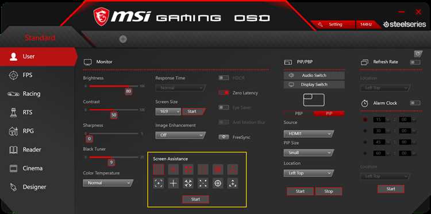Viewport: 431px width, 214px height.
Task: Choose the white bracket-frame crosshair
Action: (159, 183)
